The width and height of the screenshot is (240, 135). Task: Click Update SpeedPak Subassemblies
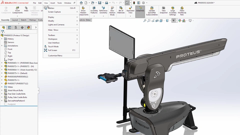[152, 11]
